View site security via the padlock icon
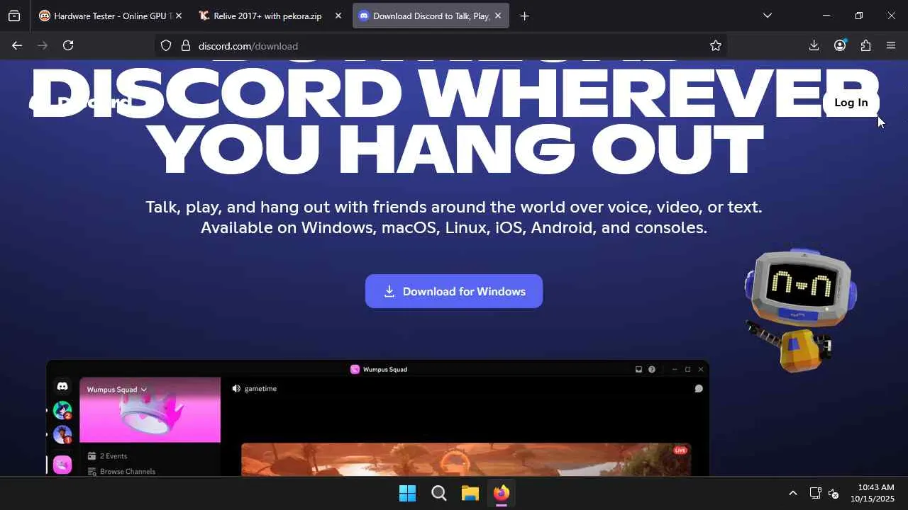 pos(186,45)
